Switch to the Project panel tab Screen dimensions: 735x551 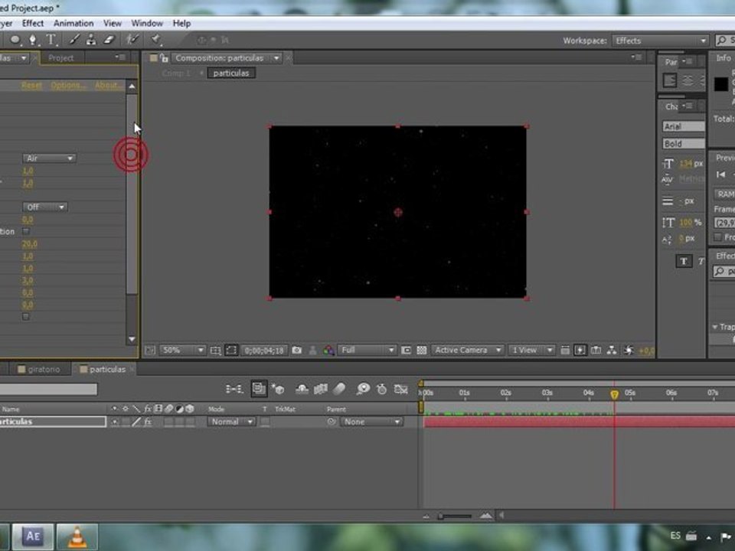click(x=61, y=58)
